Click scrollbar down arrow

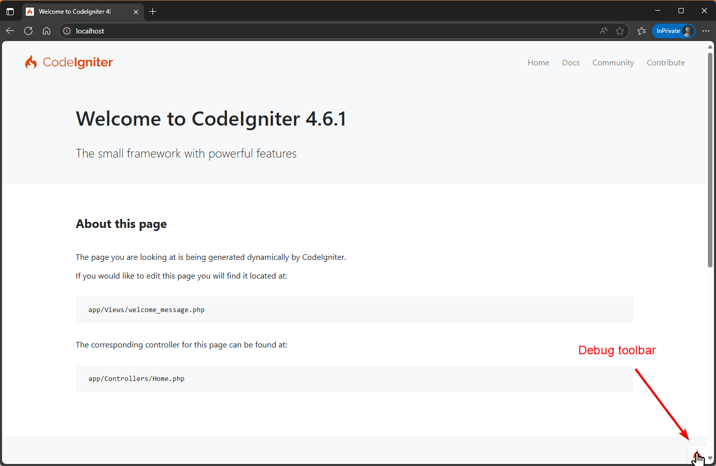tap(710, 458)
